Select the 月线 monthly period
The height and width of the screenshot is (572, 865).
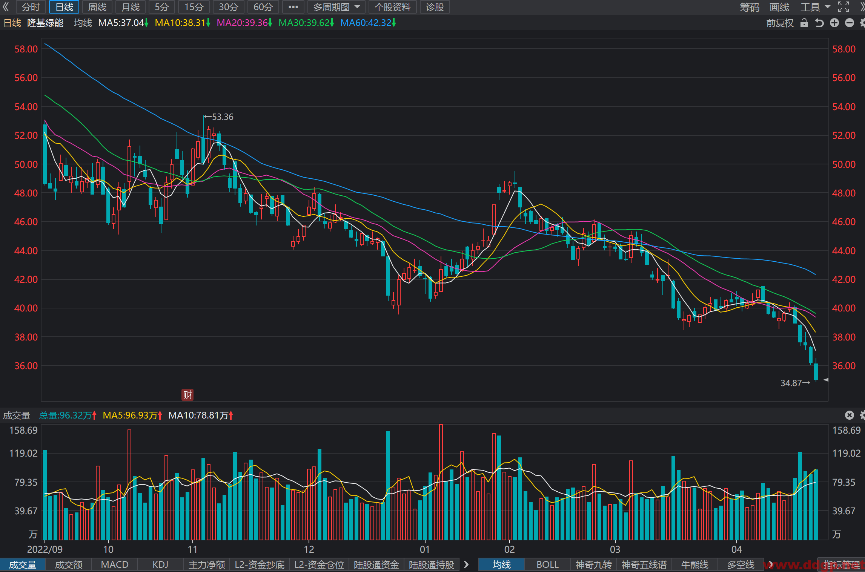131,7
